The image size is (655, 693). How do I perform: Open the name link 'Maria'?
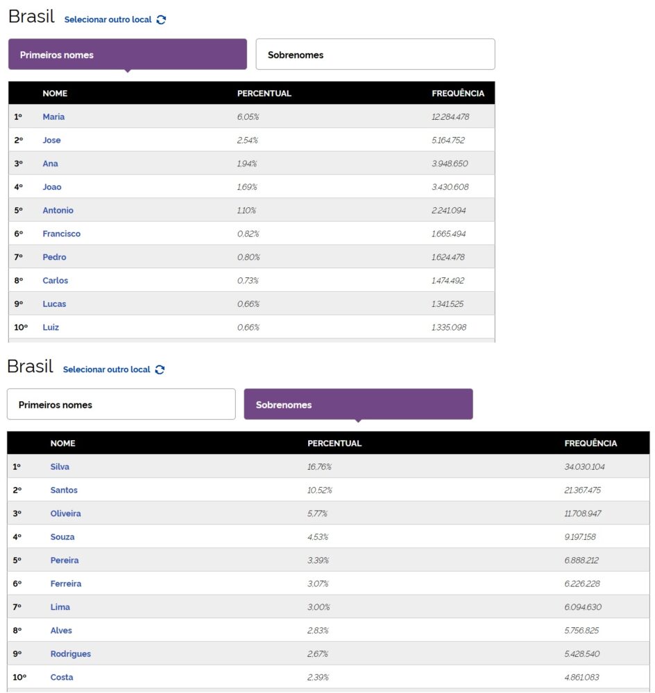[53, 117]
